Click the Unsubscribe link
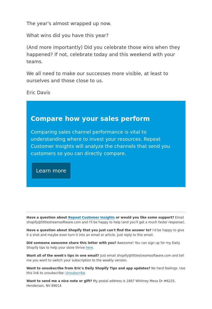The height and width of the screenshot is (309, 212). 75,273
